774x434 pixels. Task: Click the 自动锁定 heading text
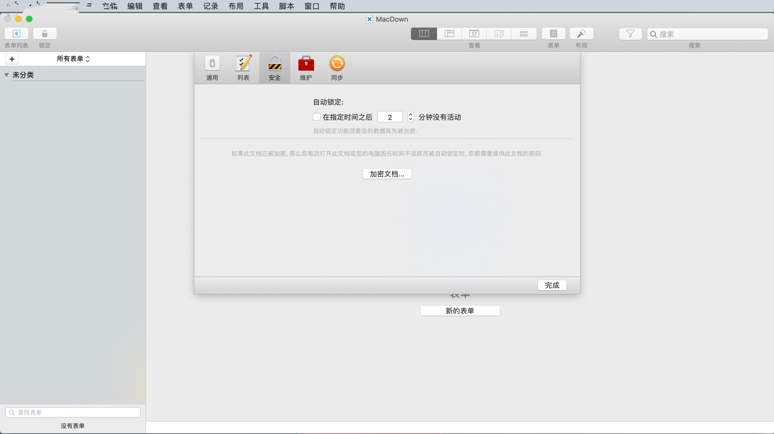(328, 102)
